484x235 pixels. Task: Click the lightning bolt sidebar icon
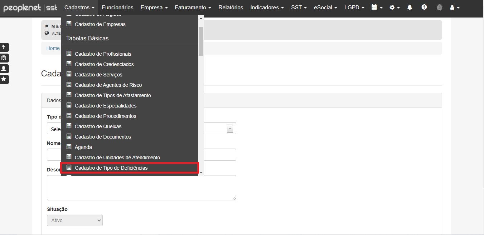tap(4, 47)
